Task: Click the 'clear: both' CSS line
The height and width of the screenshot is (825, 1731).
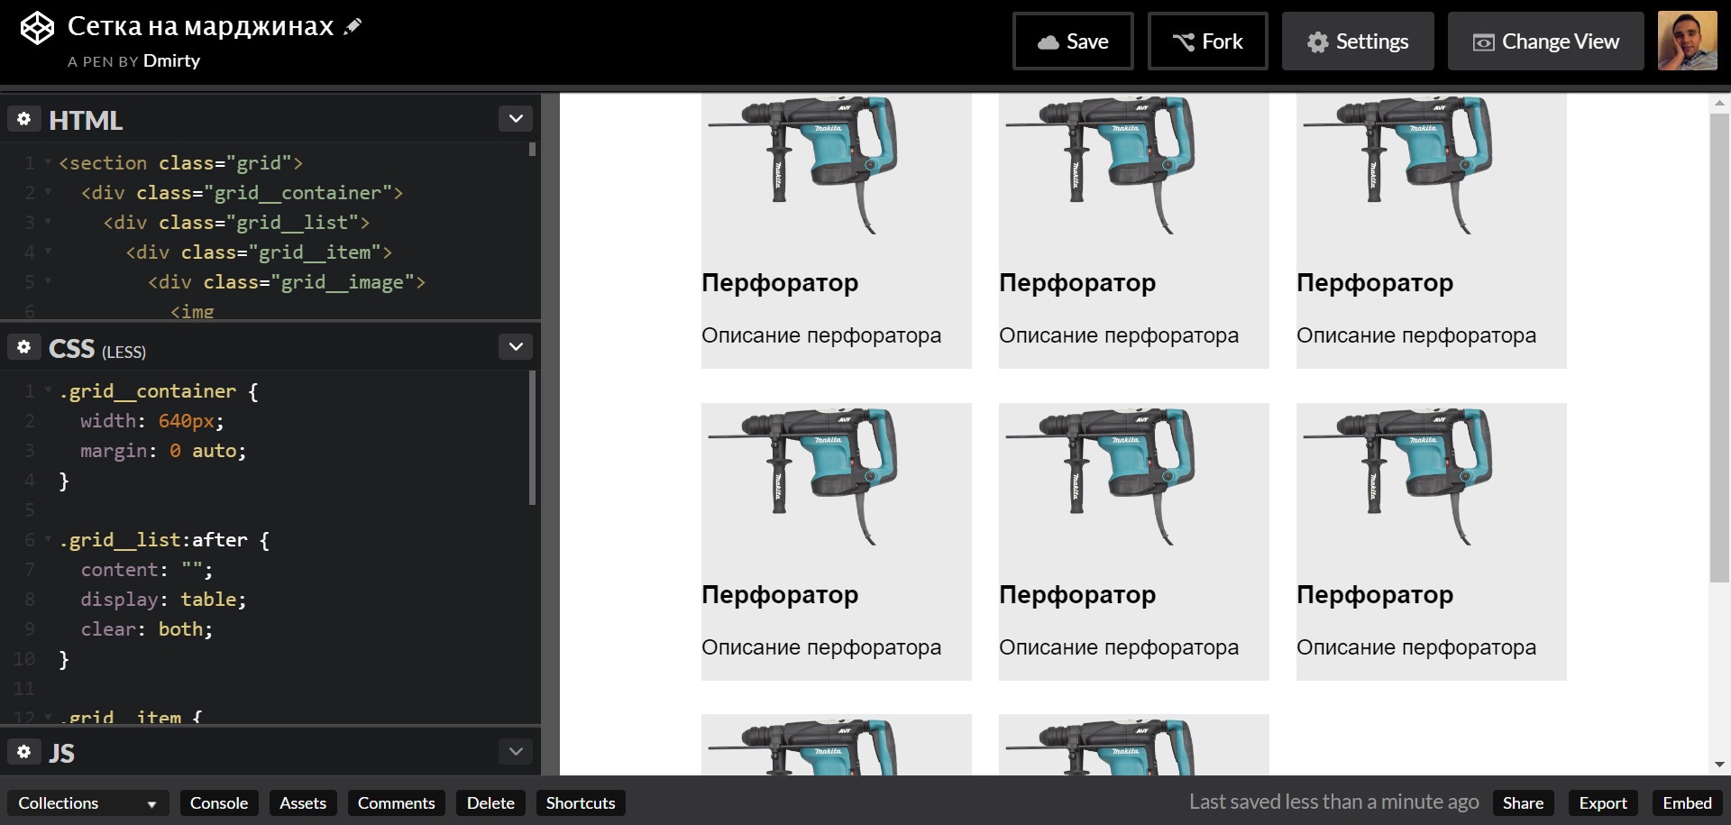Action: [147, 629]
